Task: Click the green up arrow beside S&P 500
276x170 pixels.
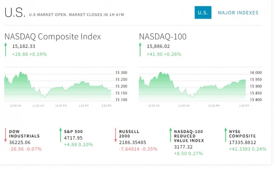Action: [x=61, y=135]
